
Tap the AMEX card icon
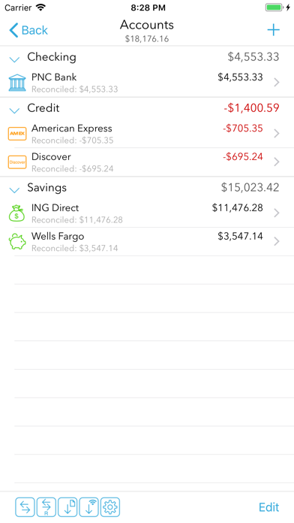[x=17, y=134]
